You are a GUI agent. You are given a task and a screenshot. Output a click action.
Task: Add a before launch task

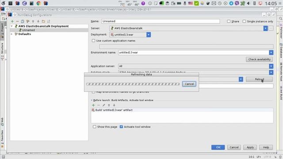click(93, 105)
